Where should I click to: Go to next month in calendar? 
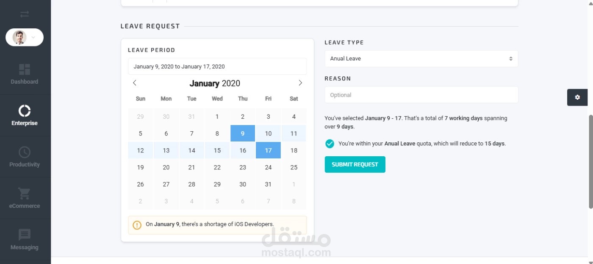point(300,83)
